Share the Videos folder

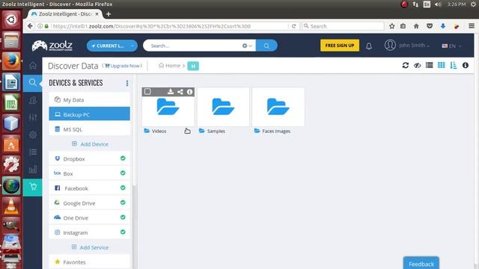pyautogui.click(x=180, y=91)
